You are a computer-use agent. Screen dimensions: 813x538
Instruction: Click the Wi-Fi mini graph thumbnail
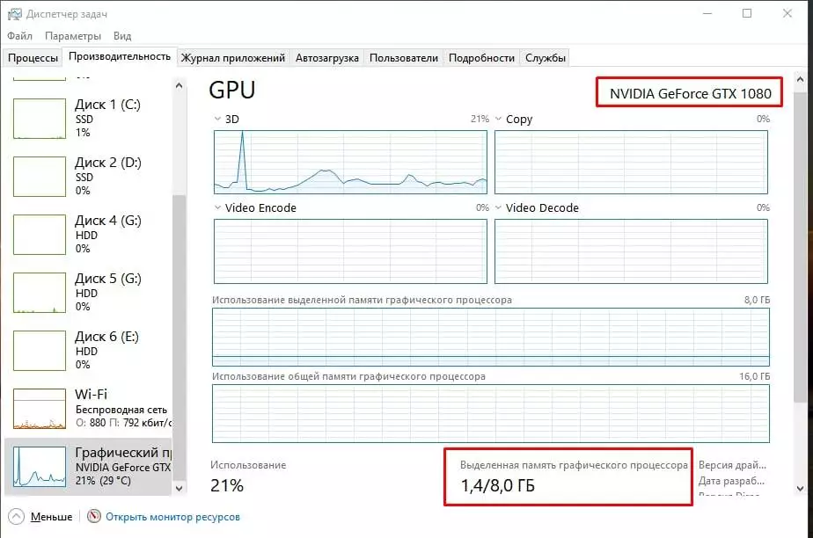[x=40, y=409]
